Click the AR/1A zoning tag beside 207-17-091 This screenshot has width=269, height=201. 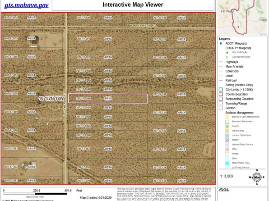pos(108,39)
